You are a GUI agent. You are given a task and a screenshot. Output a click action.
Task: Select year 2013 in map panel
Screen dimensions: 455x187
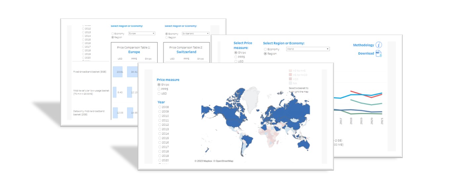pyautogui.click(x=160, y=129)
